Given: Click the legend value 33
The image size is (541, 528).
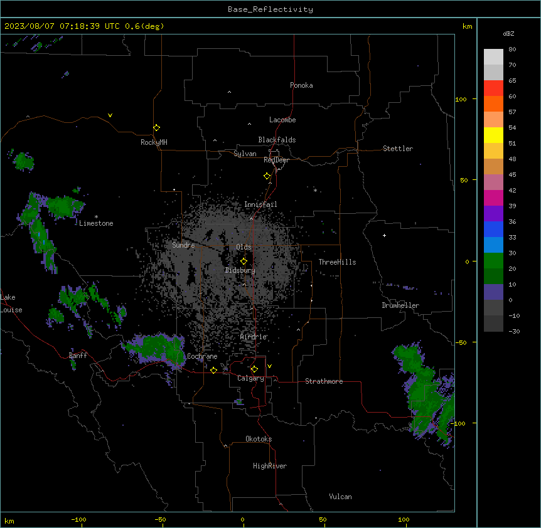Looking at the screenshot, I should [512, 238].
